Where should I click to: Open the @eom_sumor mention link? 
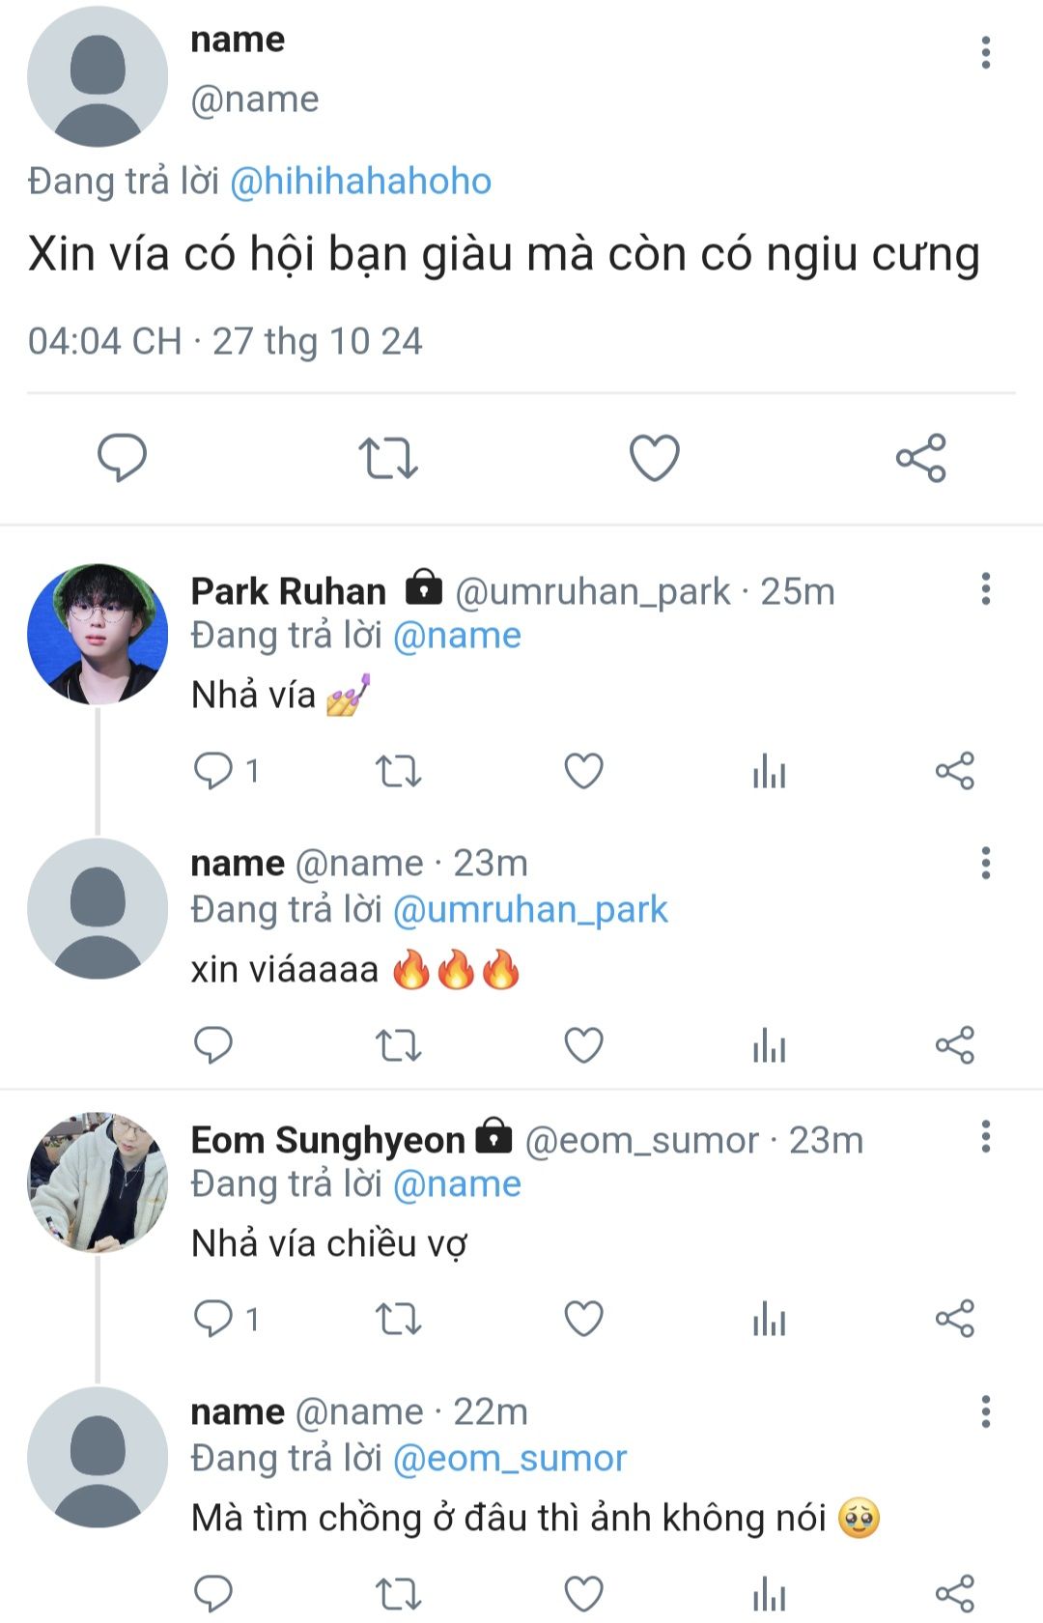510,1459
